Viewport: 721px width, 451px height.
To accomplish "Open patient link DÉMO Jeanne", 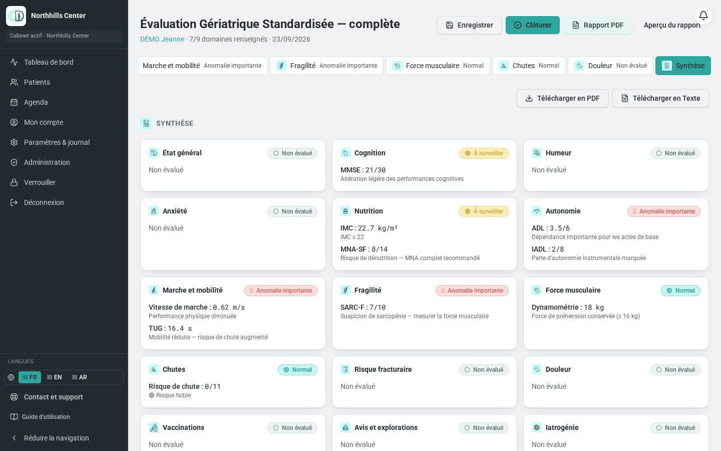I will (x=162, y=39).
